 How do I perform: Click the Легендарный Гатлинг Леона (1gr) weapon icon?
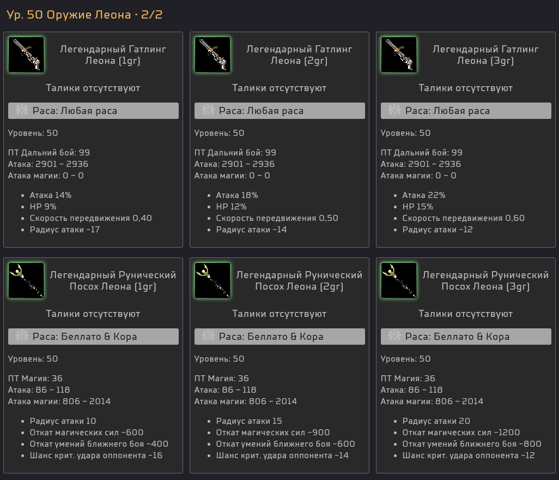coord(26,55)
